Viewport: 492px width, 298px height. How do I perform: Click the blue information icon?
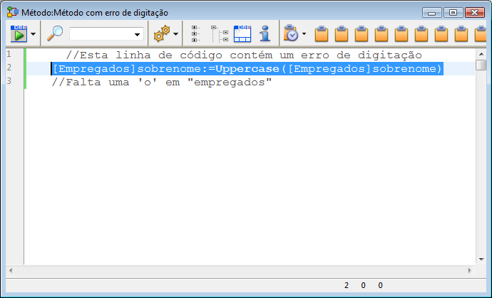pyautogui.click(x=265, y=33)
